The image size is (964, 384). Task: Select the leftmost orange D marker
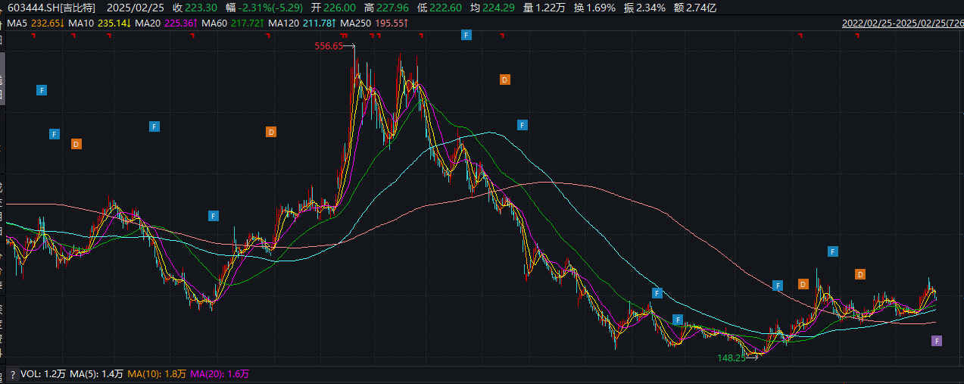(76, 144)
